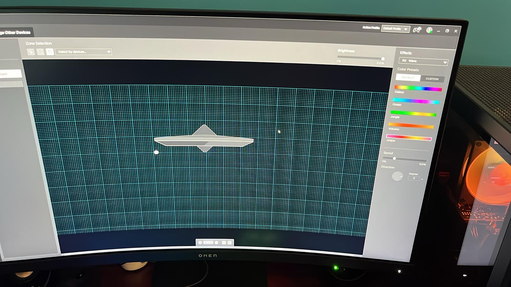The height and width of the screenshot is (287, 511).
Task: Select the click-to-select zone tool
Action: coord(31,51)
